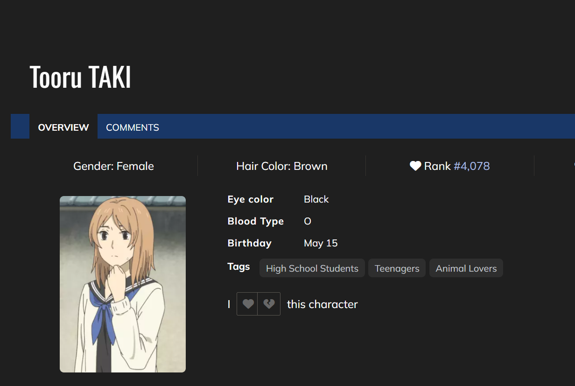The width and height of the screenshot is (575, 386).
Task: Click the Gender: Female stat
Action: (113, 166)
